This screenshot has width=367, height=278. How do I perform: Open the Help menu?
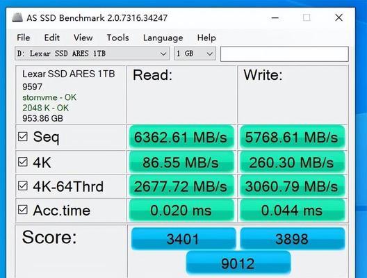point(206,38)
